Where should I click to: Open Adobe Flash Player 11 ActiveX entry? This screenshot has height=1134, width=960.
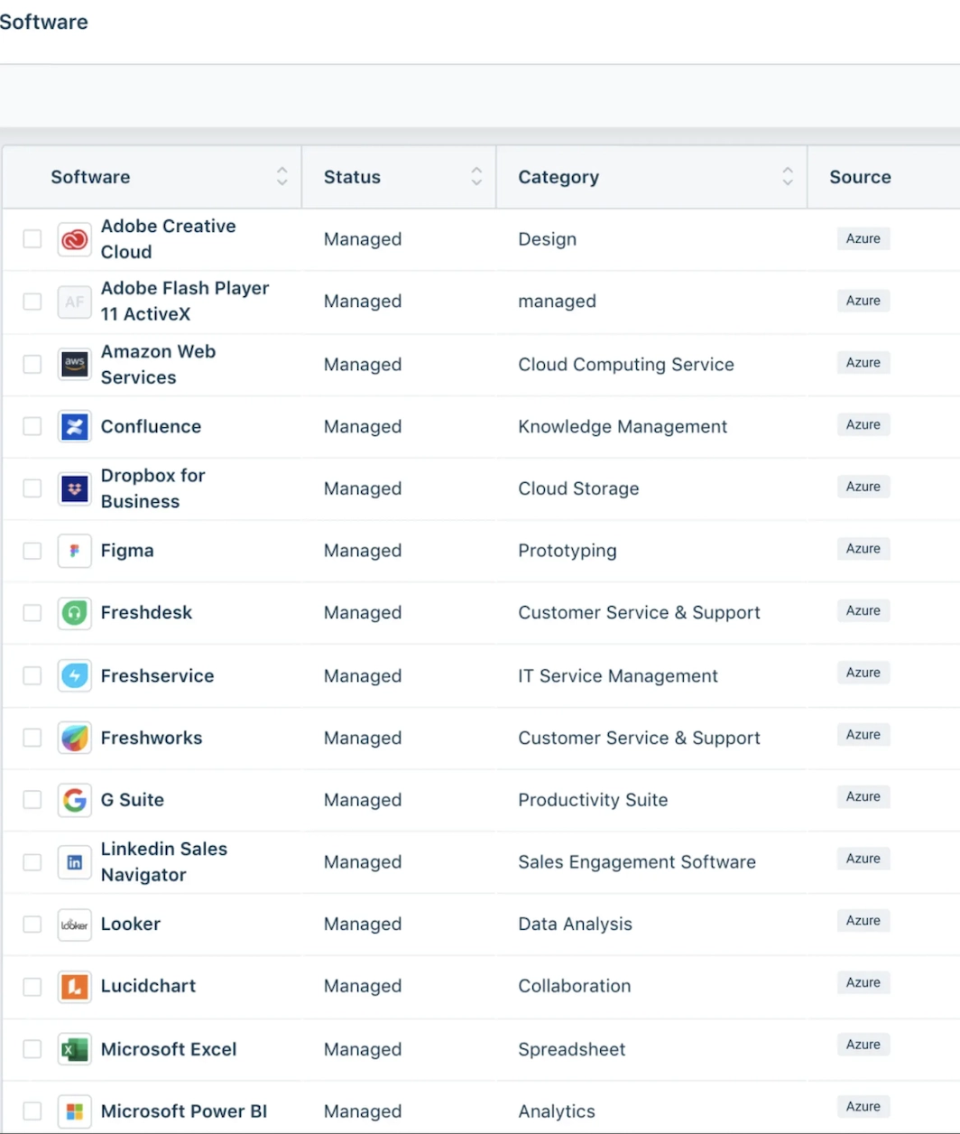pyautogui.click(x=185, y=302)
